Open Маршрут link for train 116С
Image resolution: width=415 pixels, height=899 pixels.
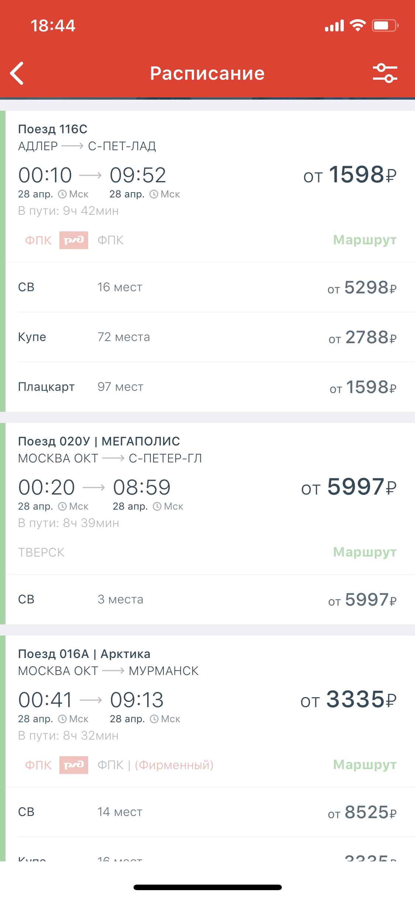click(364, 240)
